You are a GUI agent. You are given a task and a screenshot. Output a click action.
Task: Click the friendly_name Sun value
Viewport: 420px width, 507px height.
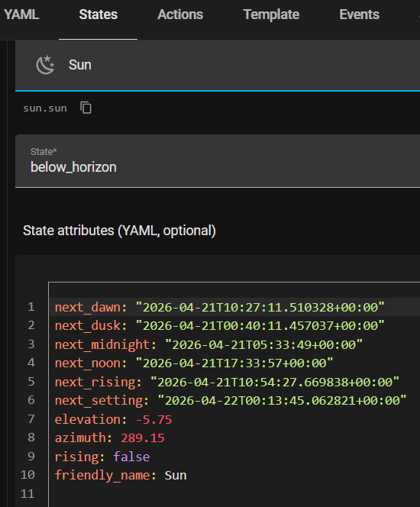click(x=176, y=475)
